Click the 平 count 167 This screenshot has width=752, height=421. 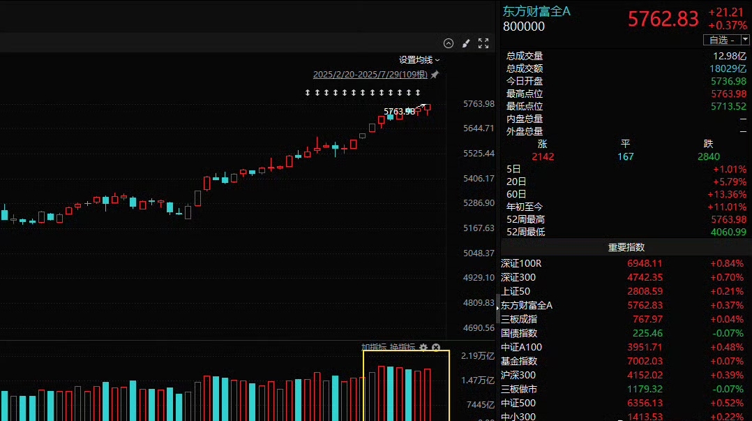click(625, 156)
